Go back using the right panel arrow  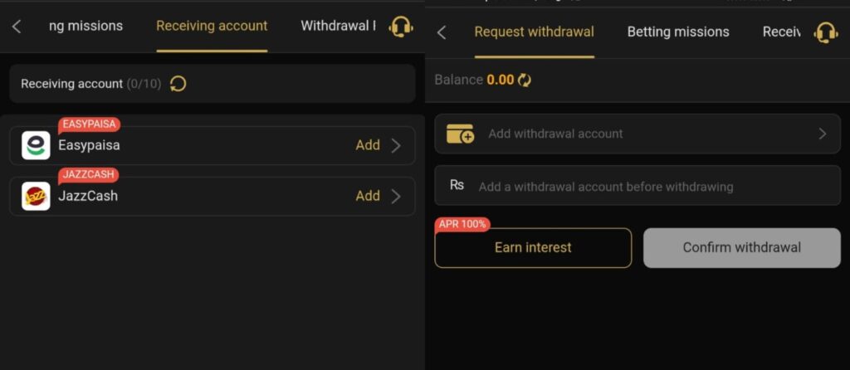point(442,32)
